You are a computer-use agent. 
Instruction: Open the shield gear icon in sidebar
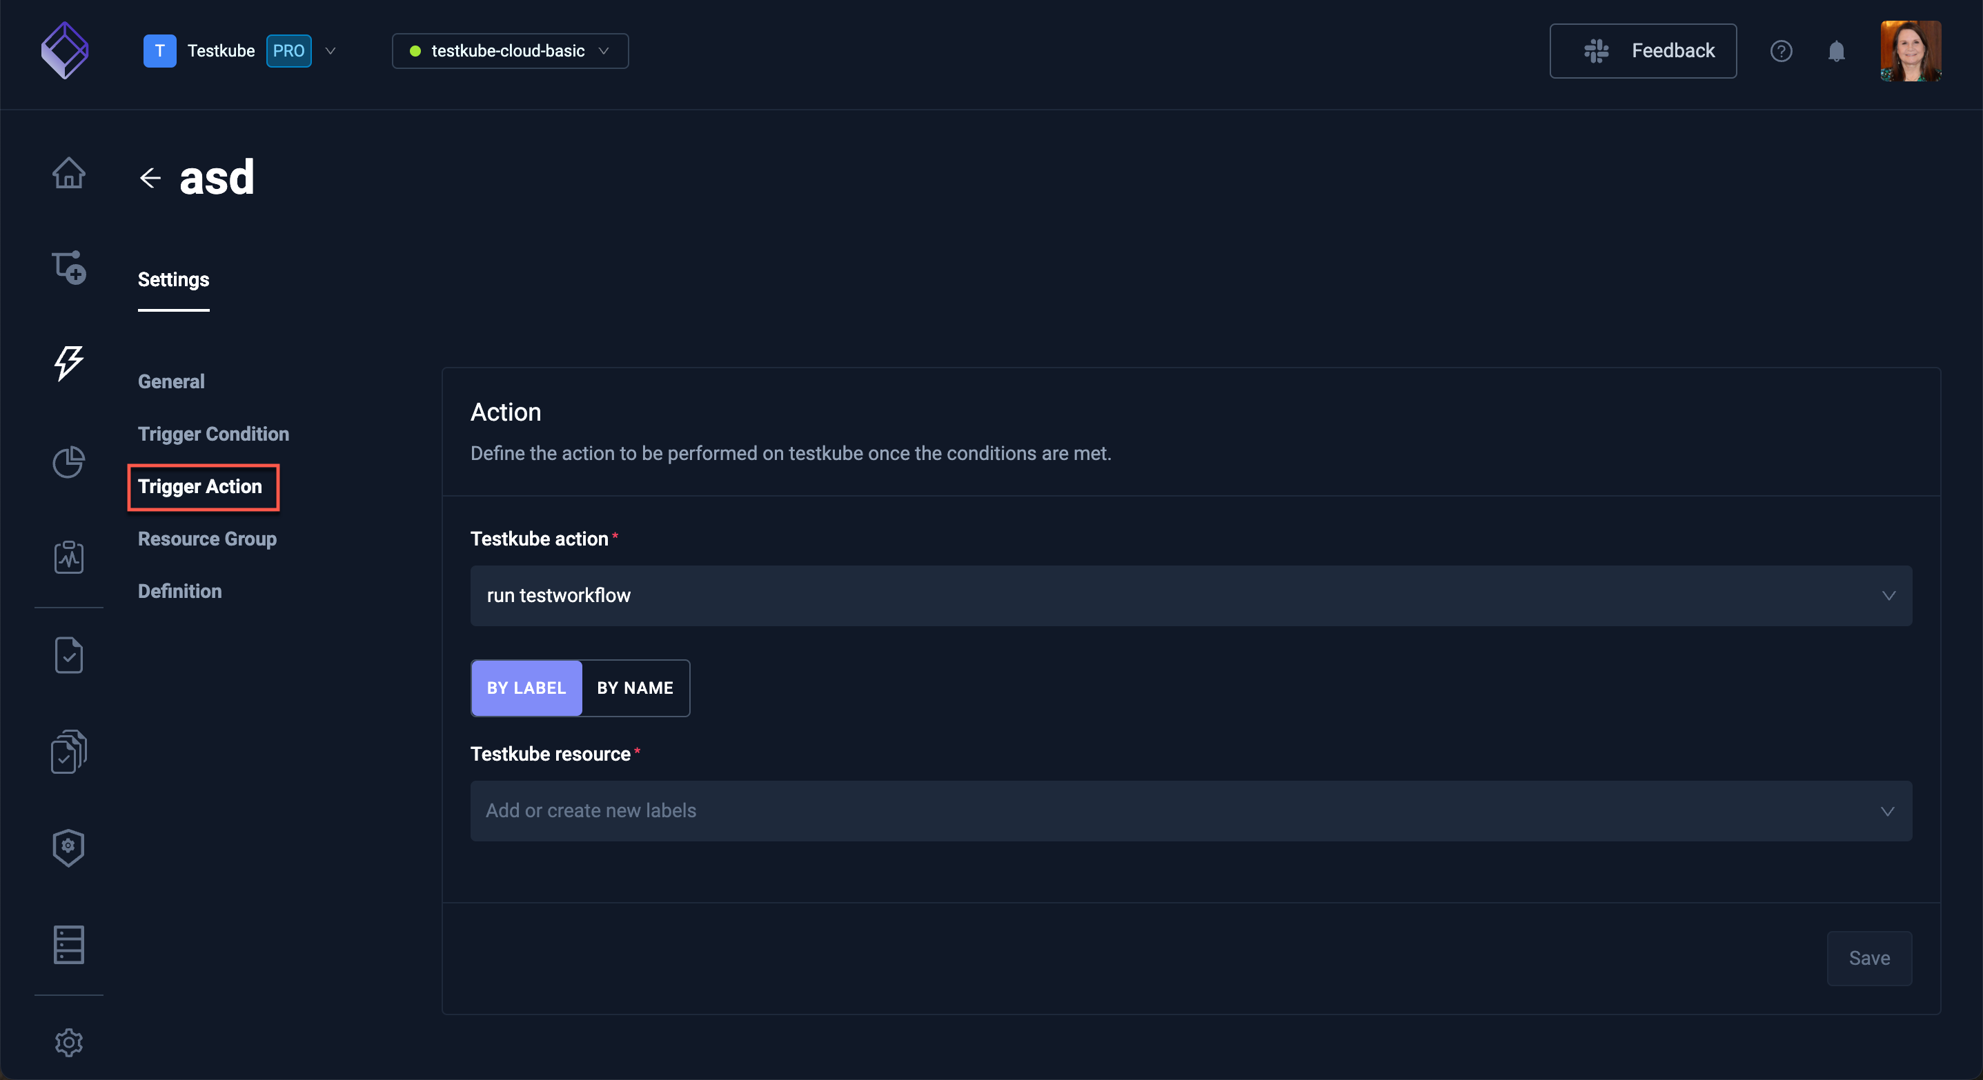[68, 847]
